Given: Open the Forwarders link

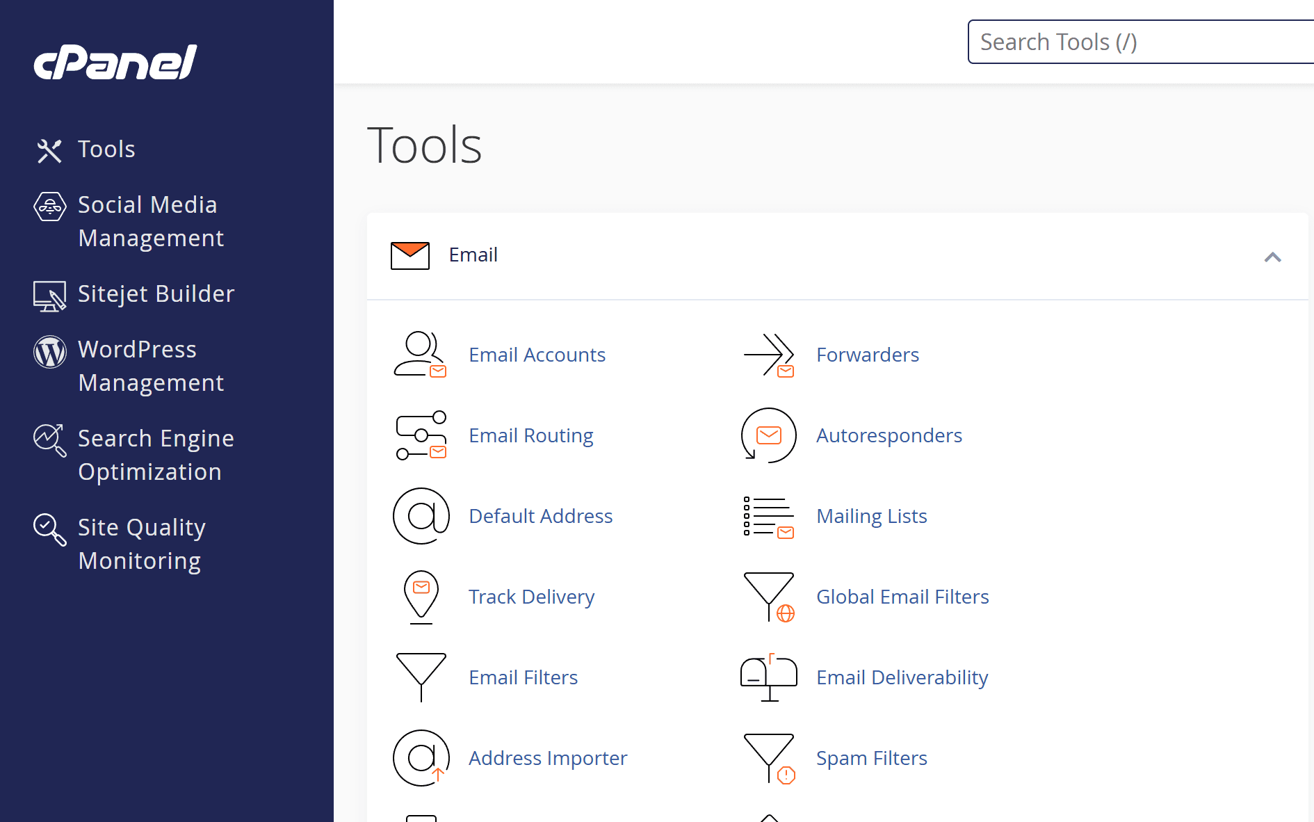Looking at the screenshot, I should [x=868, y=355].
